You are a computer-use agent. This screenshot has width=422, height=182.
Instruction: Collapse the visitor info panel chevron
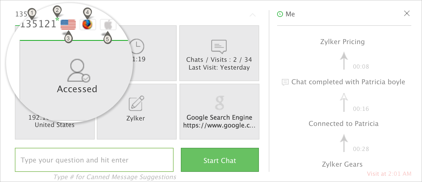pos(252,15)
